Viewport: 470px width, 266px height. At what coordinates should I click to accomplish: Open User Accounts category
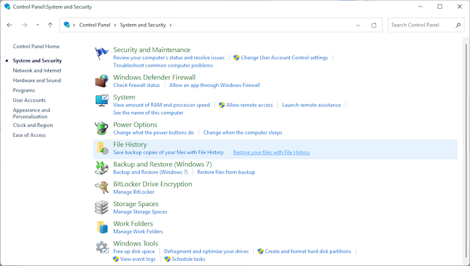pos(29,100)
